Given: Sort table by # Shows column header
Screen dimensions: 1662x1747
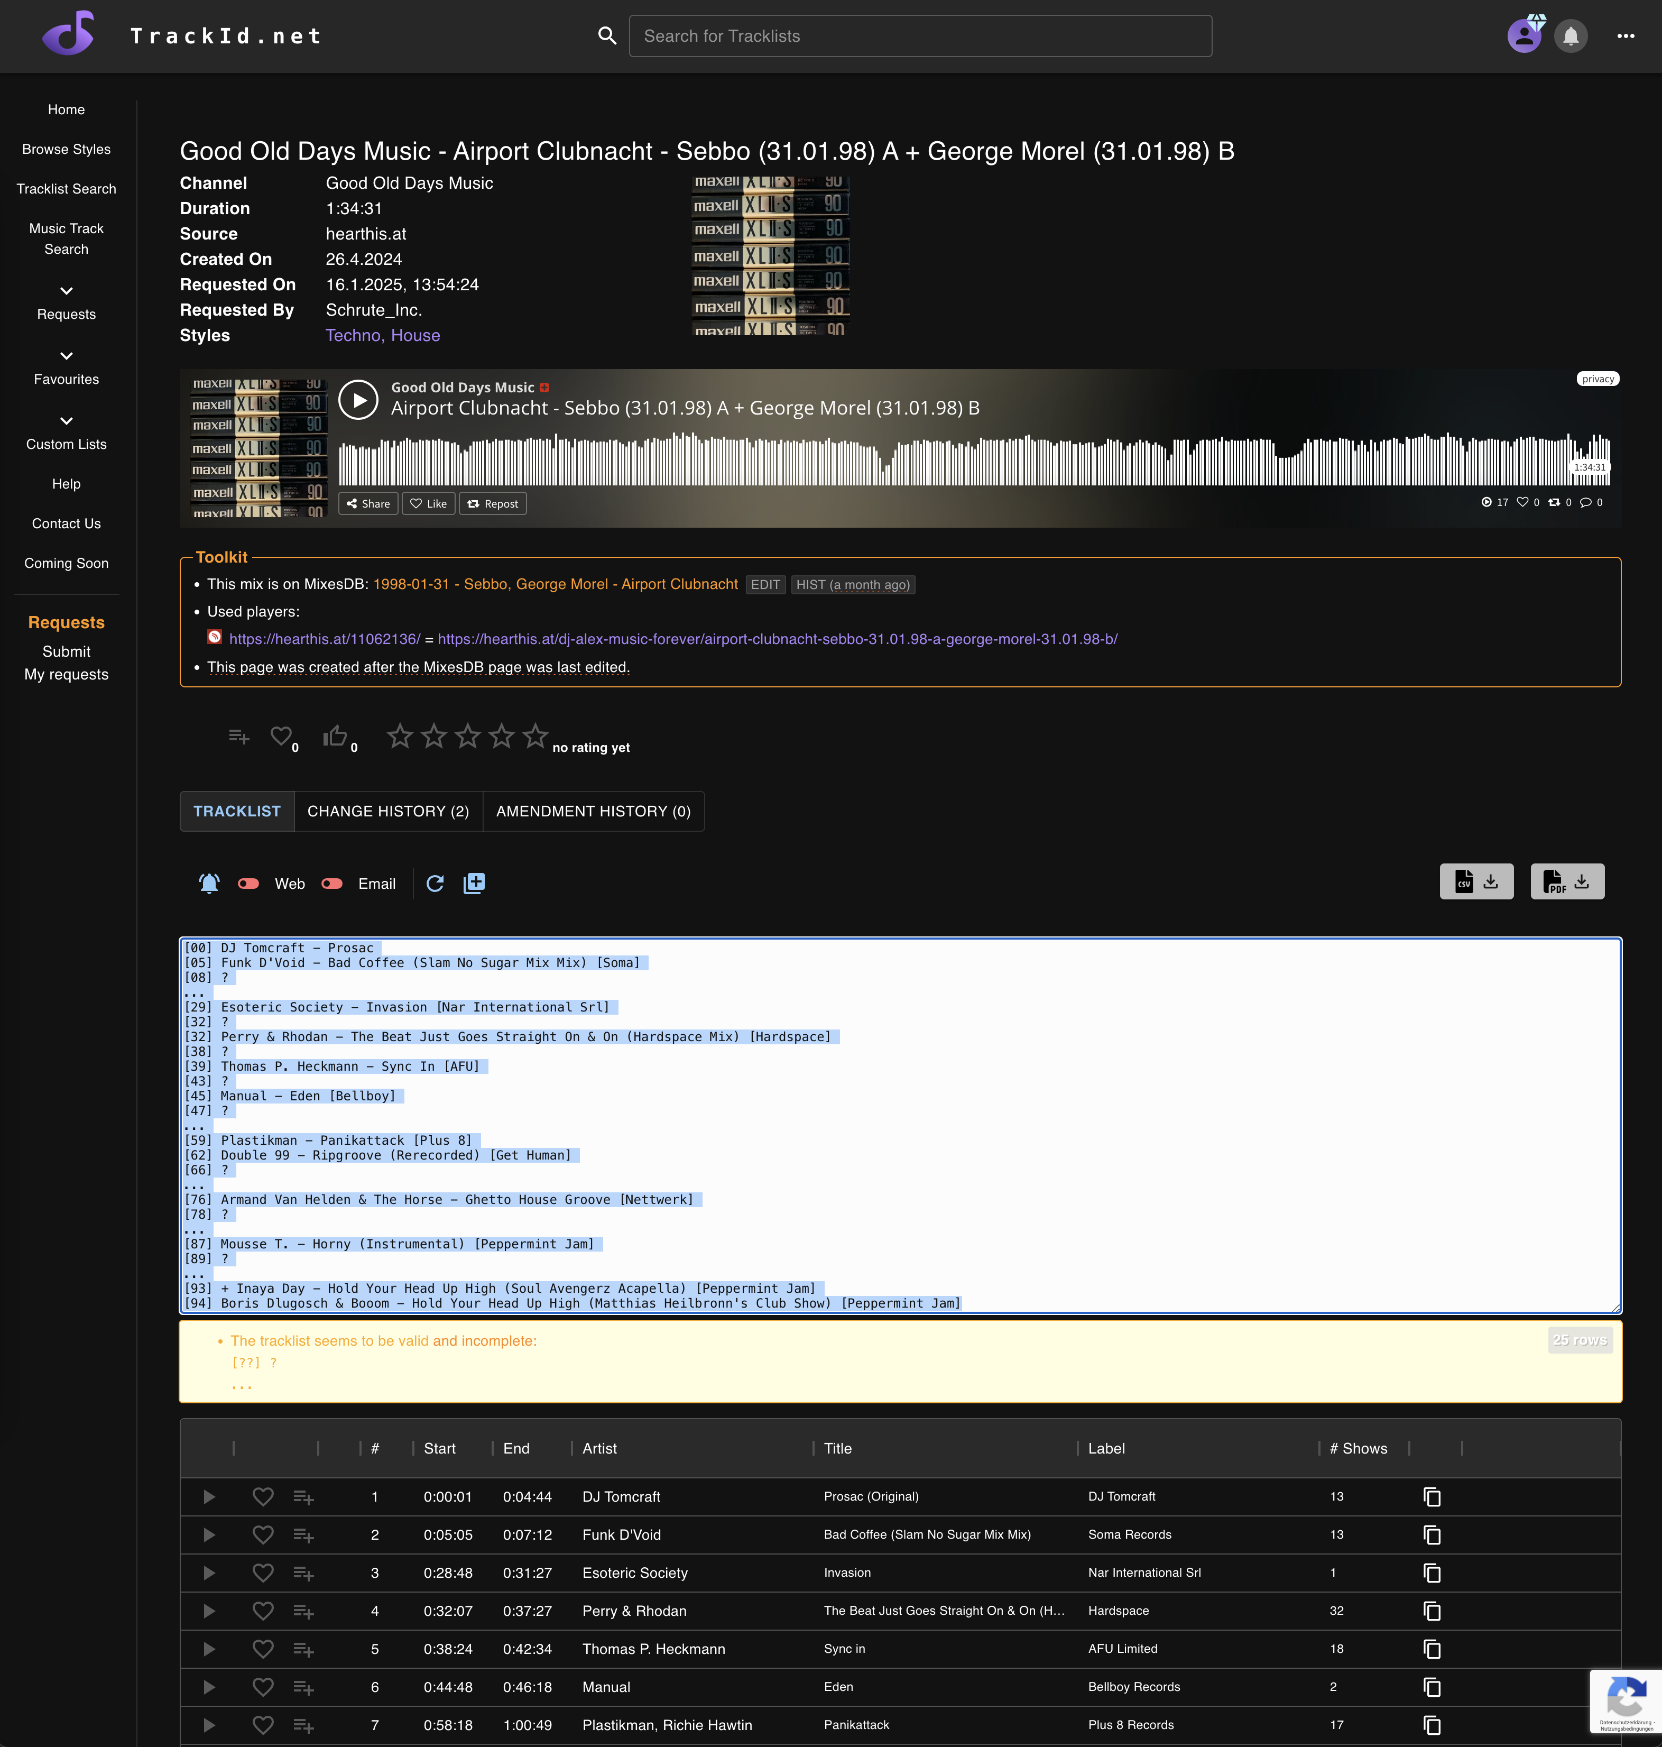Looking at the screenshot, I should [1358, 1448].
